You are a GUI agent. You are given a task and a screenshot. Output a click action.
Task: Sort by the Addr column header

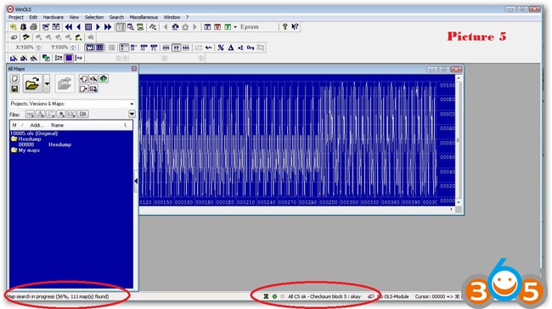click(37, 126)
